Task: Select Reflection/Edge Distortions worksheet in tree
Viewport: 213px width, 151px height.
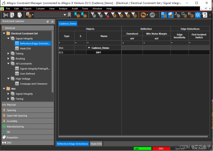Action: coord(33,44)
